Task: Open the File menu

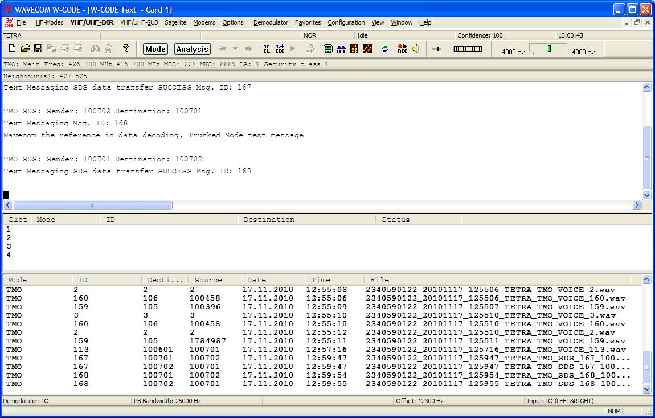Action: pos(21,23)
